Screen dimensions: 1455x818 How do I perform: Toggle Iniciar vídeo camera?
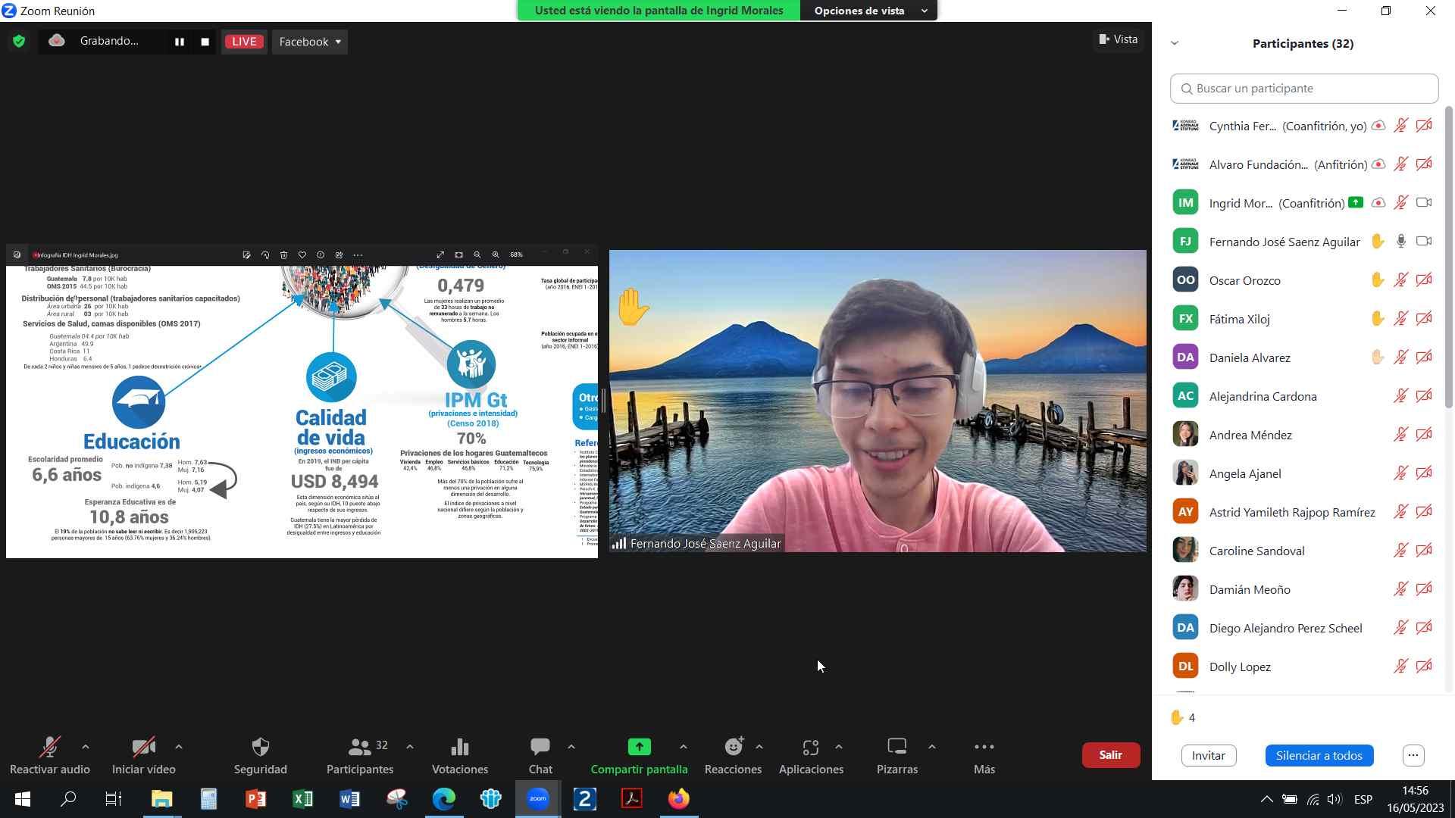[143, 748]
